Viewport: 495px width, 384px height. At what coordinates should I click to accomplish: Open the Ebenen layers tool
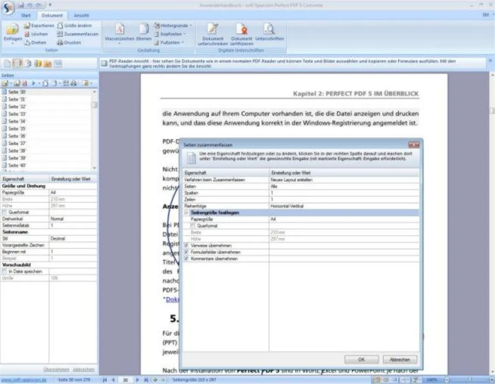tap(144, 29)
